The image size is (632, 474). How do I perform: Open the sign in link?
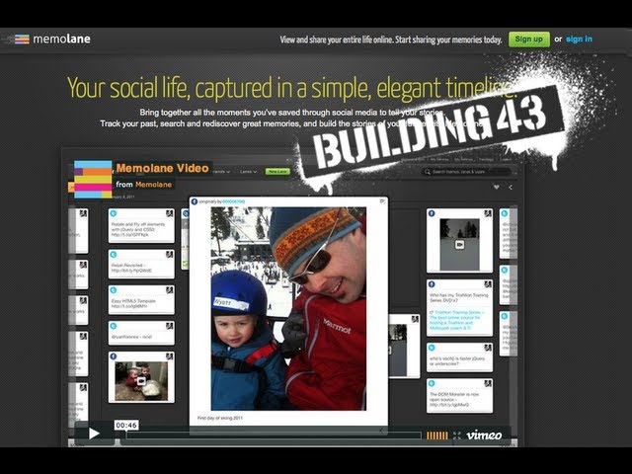[x=579, y=39]
